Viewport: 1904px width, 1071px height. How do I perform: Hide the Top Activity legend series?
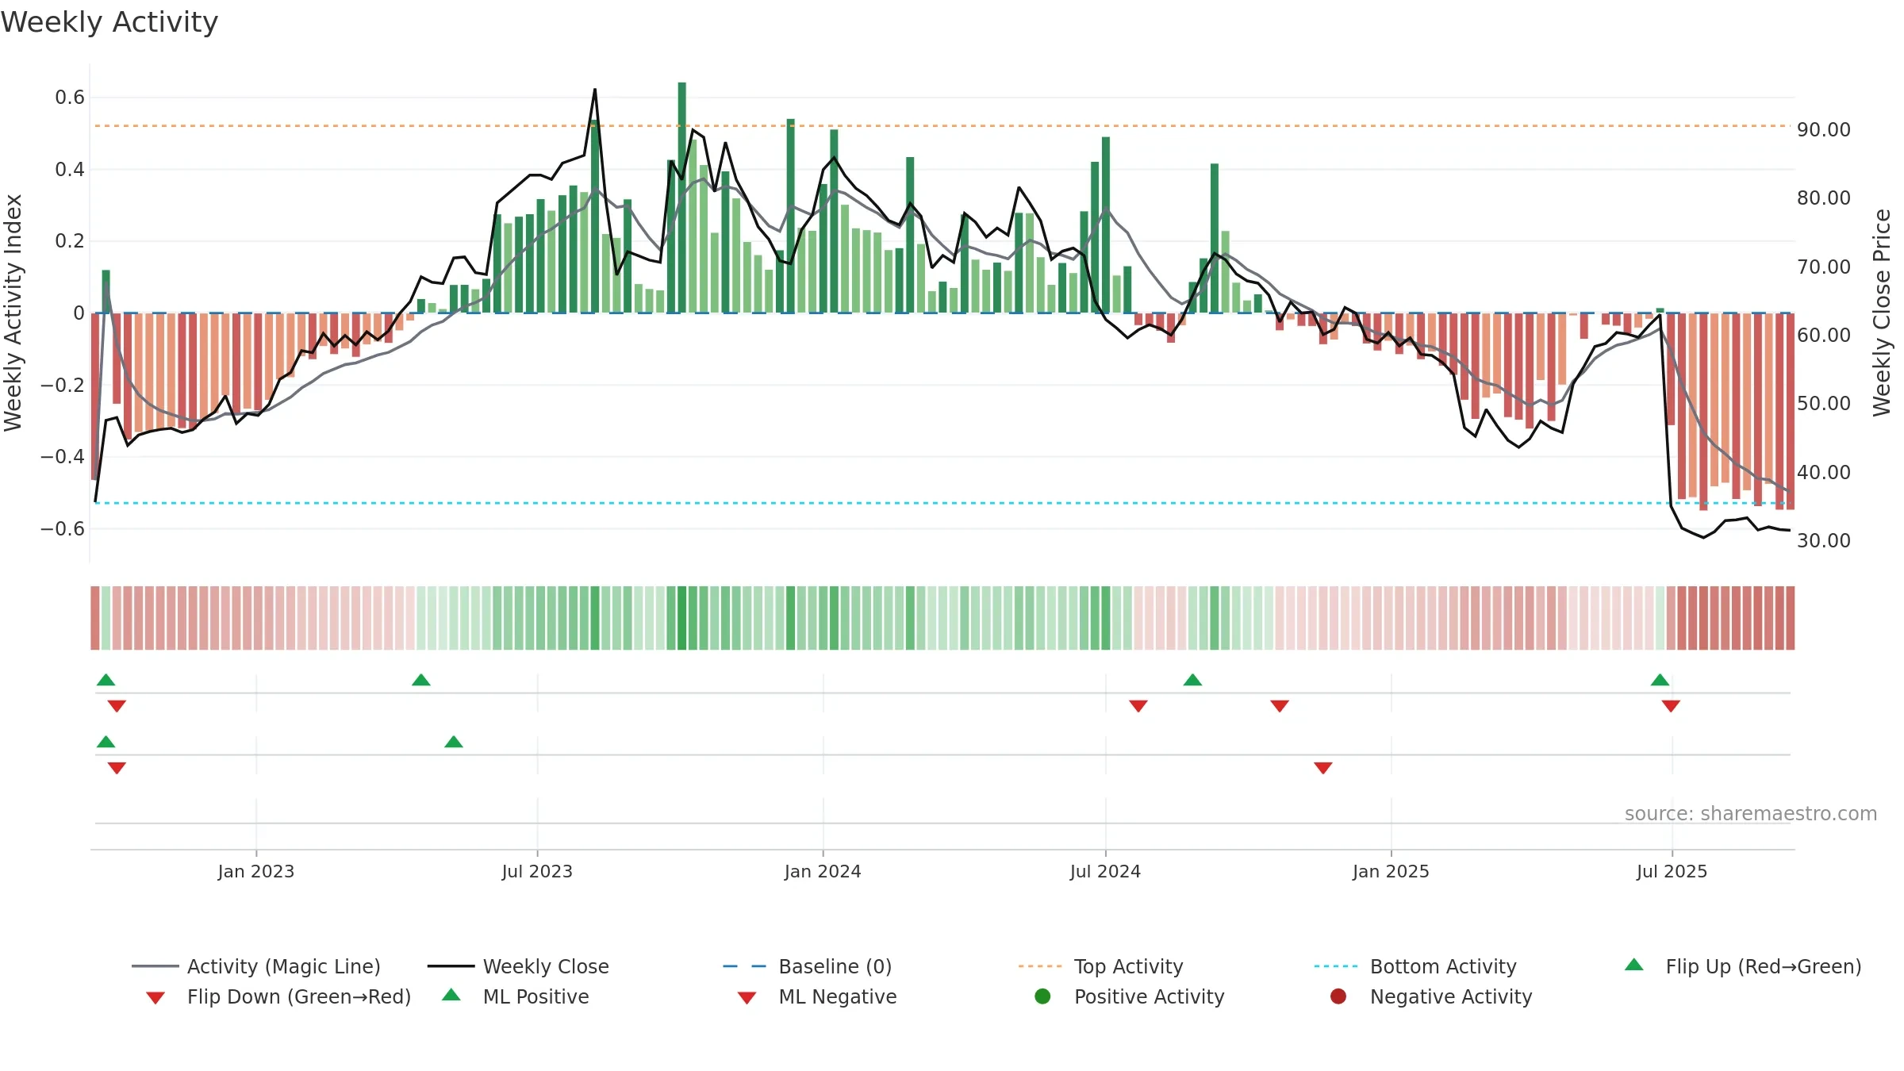1101,966
